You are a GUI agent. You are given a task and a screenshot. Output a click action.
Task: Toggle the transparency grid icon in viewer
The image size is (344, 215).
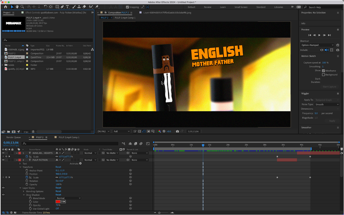coord(139,132)
